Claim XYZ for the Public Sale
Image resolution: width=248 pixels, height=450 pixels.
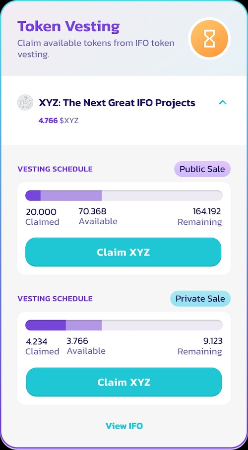(124, 252)
